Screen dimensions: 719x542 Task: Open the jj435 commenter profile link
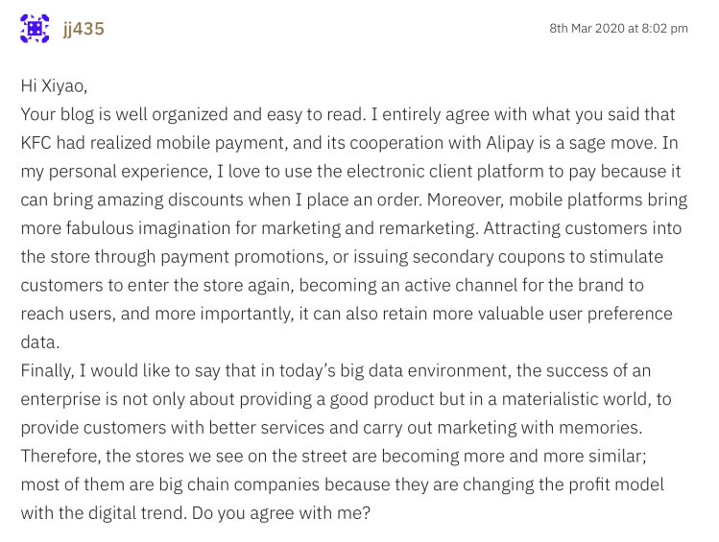(x=84, y=29)
